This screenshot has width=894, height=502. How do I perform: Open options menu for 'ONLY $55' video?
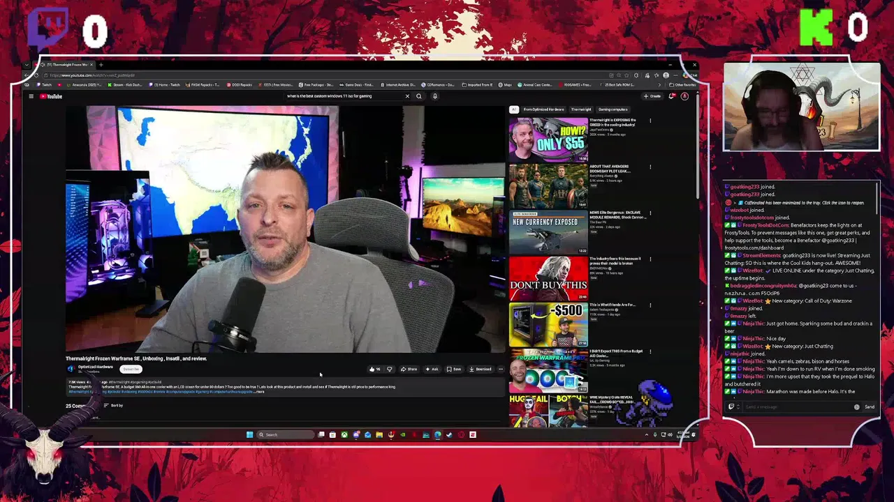(650, 121)
